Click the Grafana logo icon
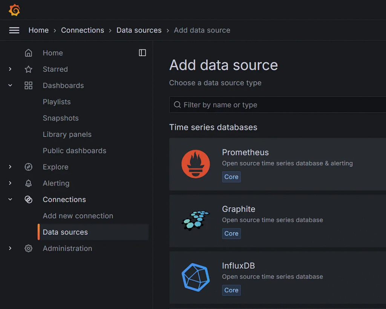This screenshot has width=386, height=309. 14,10
